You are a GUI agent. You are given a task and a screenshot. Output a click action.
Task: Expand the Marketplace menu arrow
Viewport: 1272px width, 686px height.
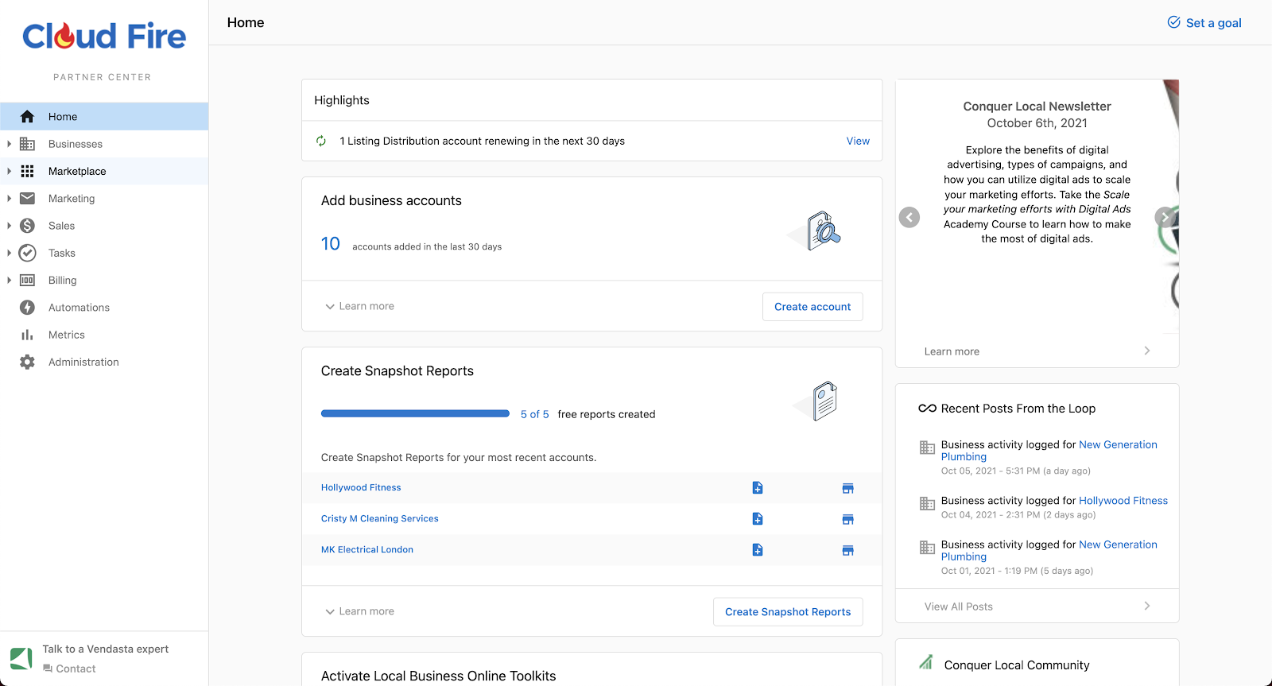(9, 171)
